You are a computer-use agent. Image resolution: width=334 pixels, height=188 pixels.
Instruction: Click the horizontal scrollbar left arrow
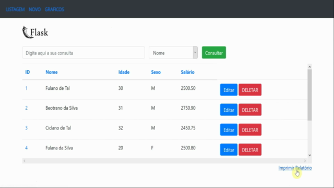25,161
